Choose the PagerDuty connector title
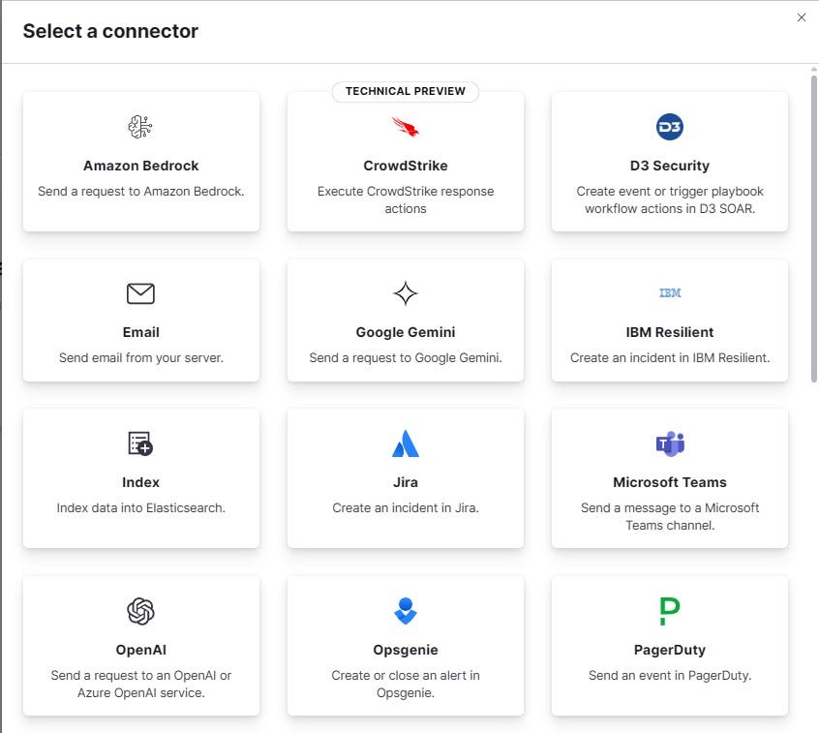Image resolution: width=819 pixels, height=733 pixels. click(x=670, y=650)
